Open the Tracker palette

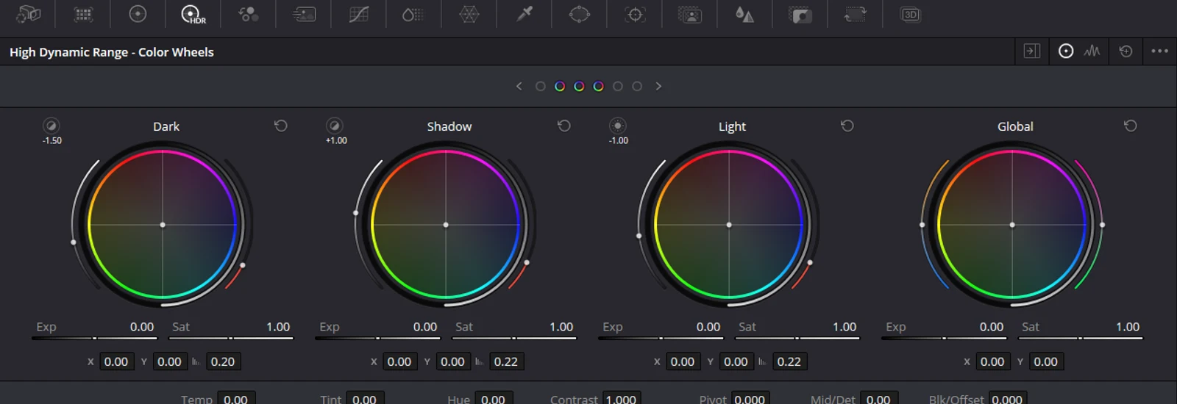click(635, 14)
